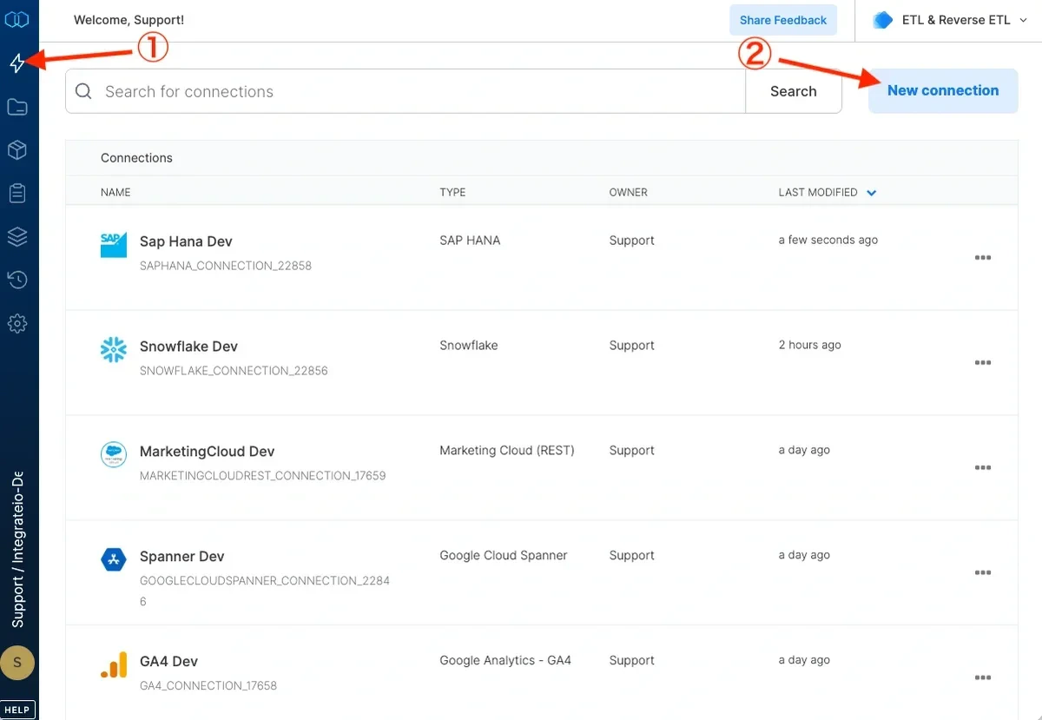
Task: Click '2 hours ago' modified time
Action: 810,346
